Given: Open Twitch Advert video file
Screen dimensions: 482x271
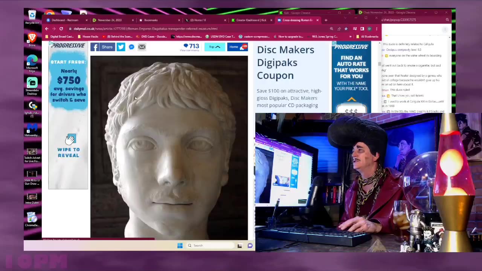Looking at the screenshot, I should [32, 155].
